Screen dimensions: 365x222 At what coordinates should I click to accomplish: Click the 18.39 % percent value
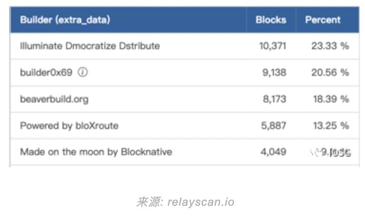[x=330, y=99]
